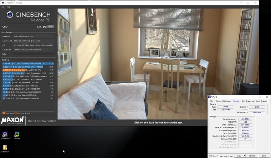
Task: Switch to the CPU tab in CPU-Z
Action: [x=211, y=101]
